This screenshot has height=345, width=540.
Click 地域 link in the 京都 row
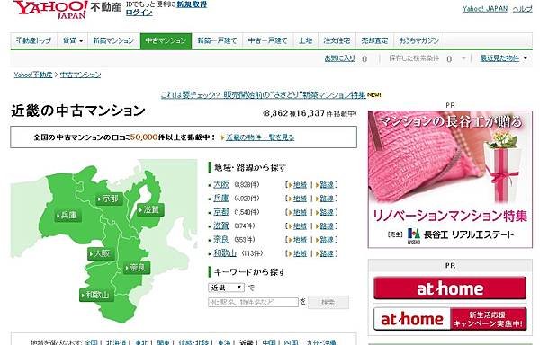300,212
